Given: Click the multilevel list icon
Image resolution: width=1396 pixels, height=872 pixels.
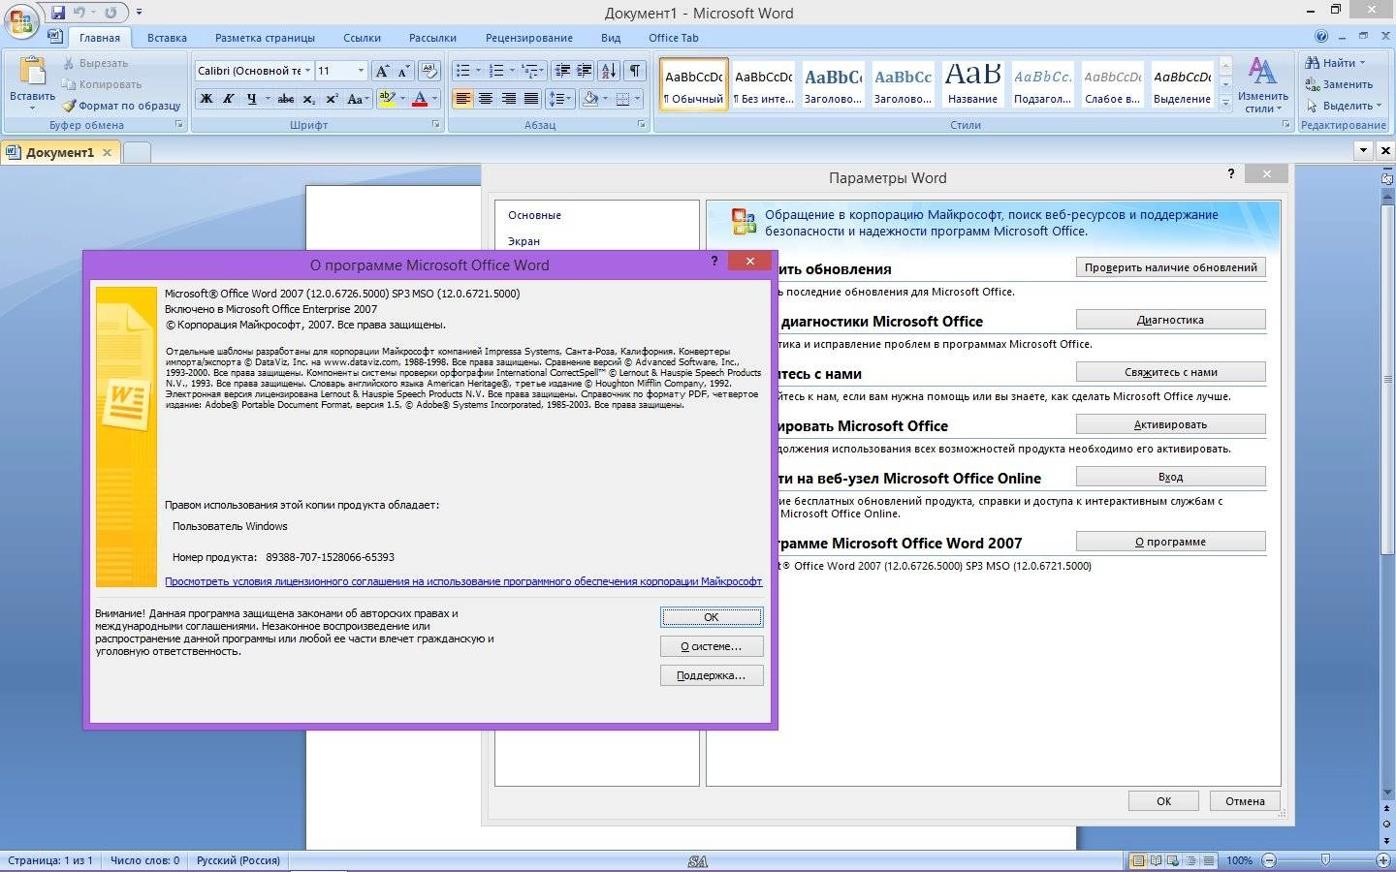Looking at the screenshot, I should coord(529,71).
